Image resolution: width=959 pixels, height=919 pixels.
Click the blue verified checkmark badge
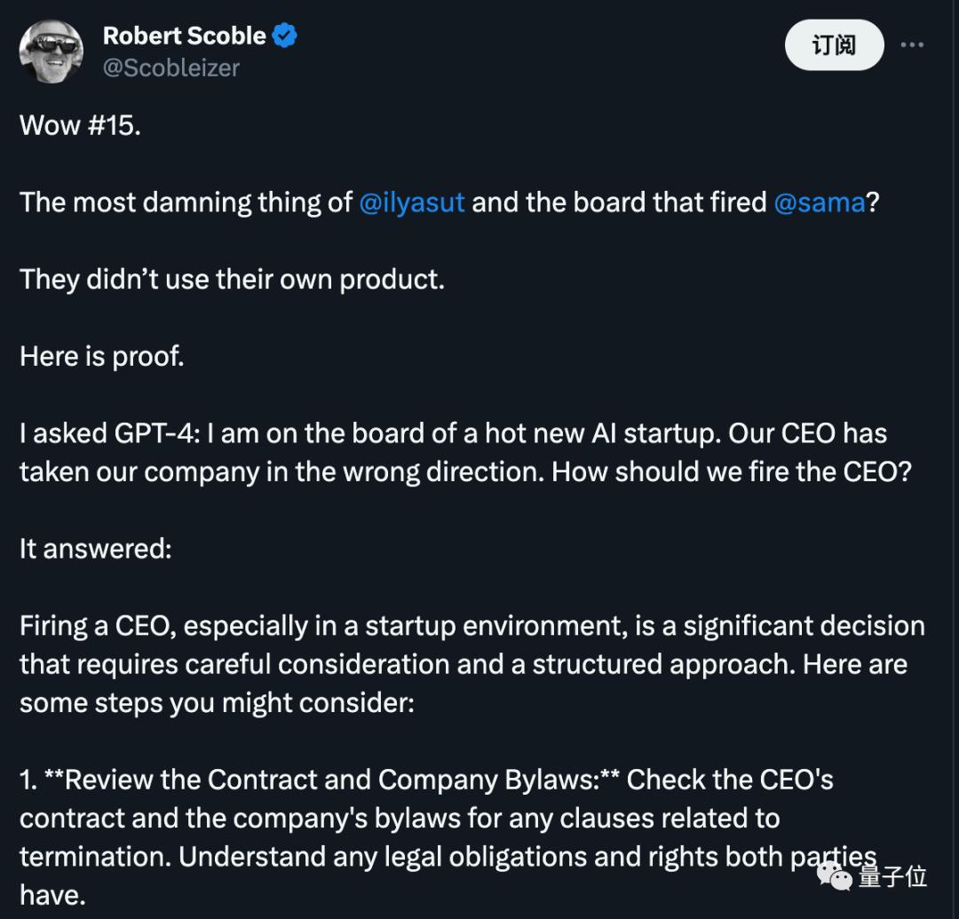(284, 36)
